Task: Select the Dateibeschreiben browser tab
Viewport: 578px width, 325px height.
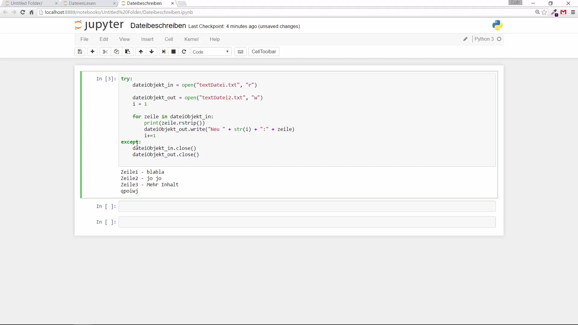Action: click(144, 3)
